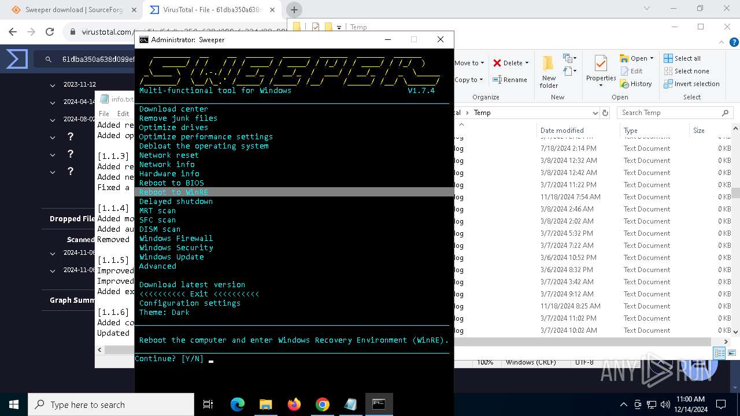Select Download latest version in Sweeper
The height and width of the screenshot is (416, 740).
pyautogui.click(x=192, y=284)
